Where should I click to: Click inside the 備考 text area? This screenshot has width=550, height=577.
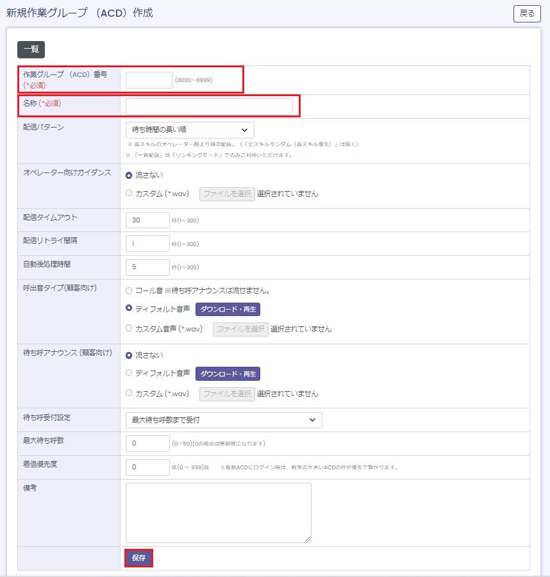(x=218, y=513)
